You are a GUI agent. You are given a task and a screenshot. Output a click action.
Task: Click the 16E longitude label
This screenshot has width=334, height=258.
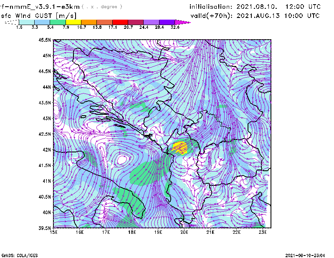pyautogui.click(x=80, y=232)
